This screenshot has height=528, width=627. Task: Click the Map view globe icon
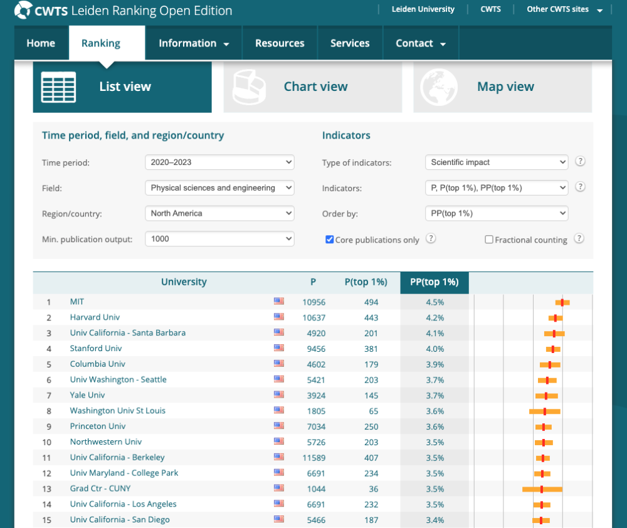point(438,87)
